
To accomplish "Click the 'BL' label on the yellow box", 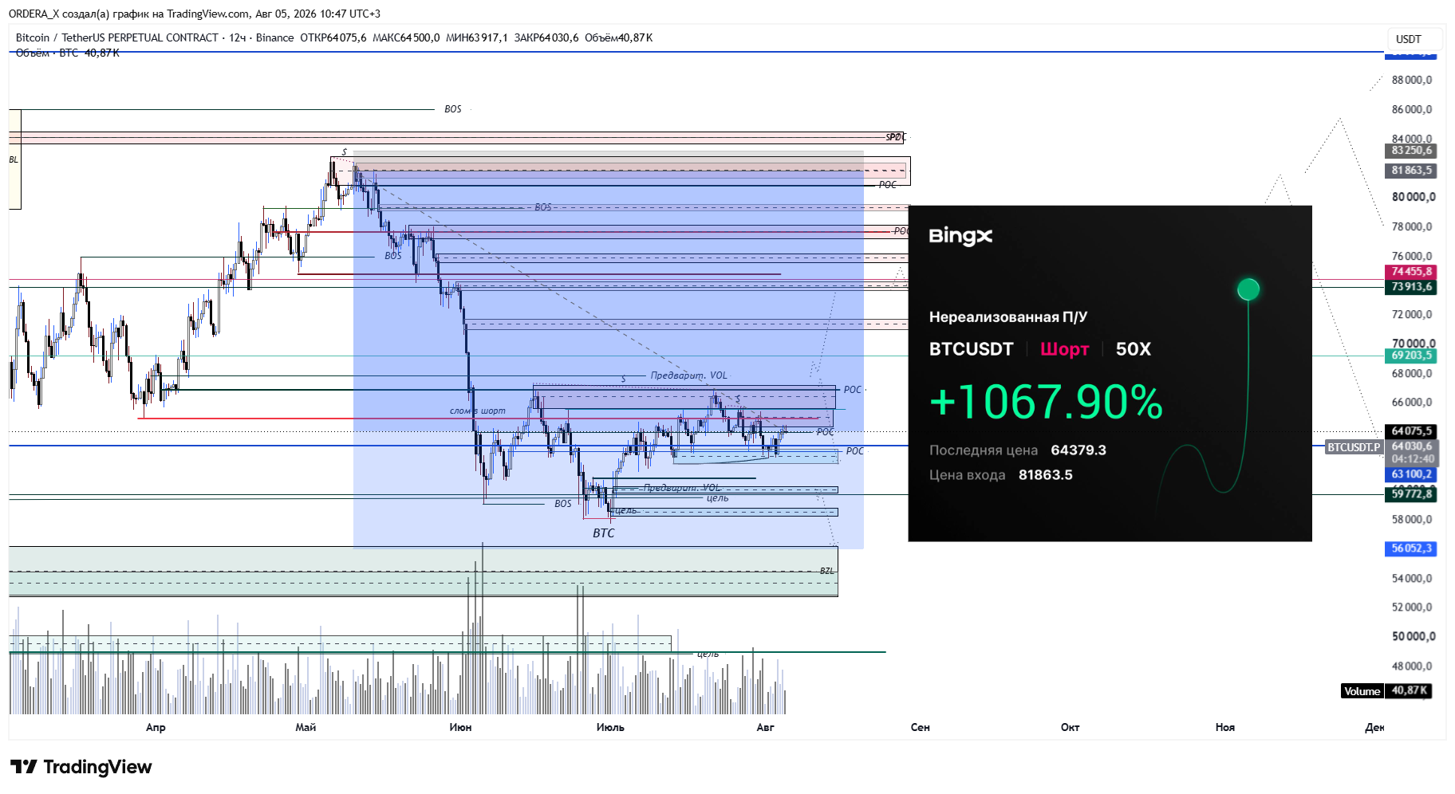I will pyautogui.click(x=14, y=159).
